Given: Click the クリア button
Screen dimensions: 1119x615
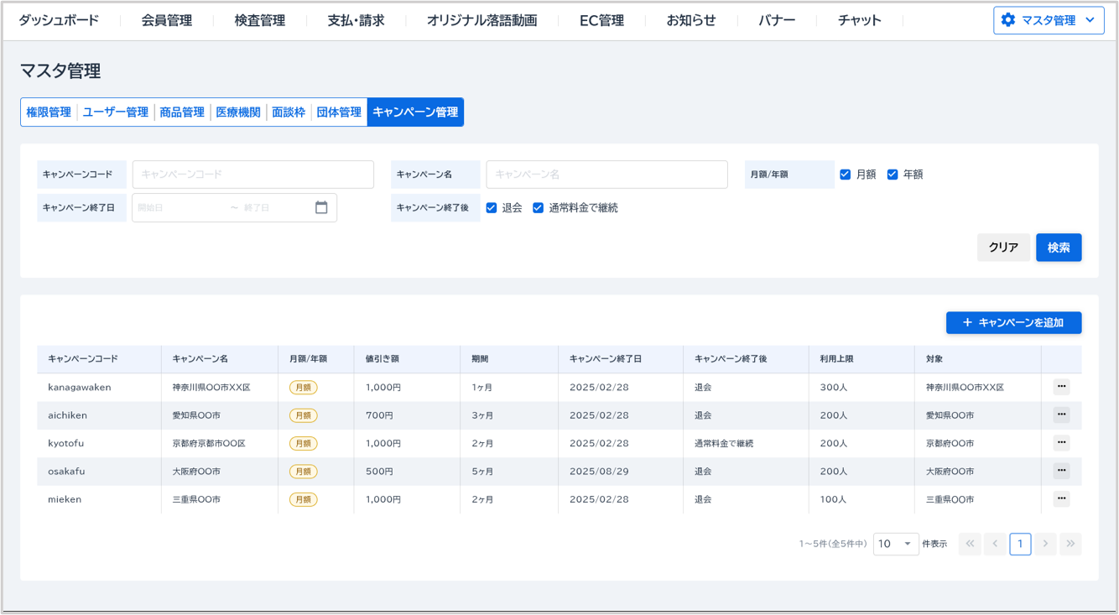Looking at the screenshot, I should click(x=1003, y=248).
